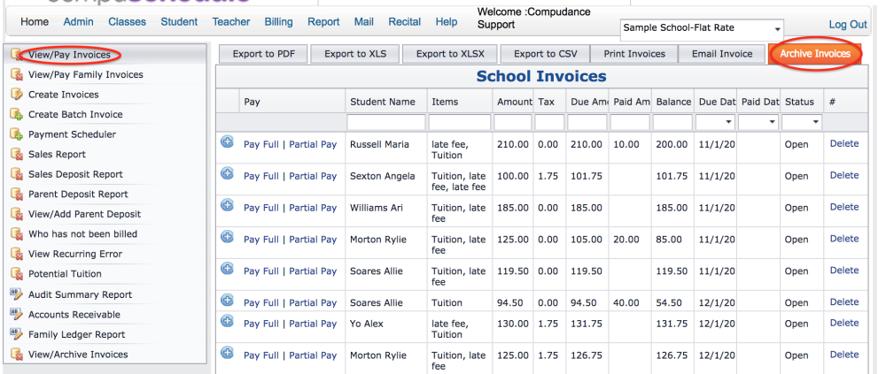Click the Log Out link

coord(848,24)
